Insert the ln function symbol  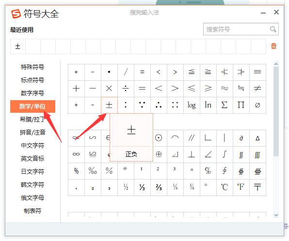point(208,105)
